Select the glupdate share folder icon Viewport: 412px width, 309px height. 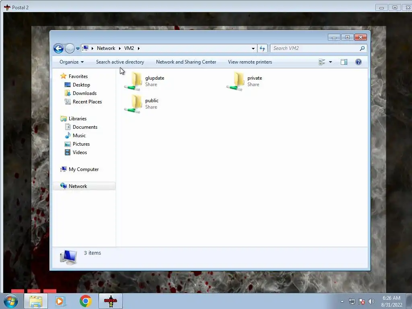coord(133,81)
